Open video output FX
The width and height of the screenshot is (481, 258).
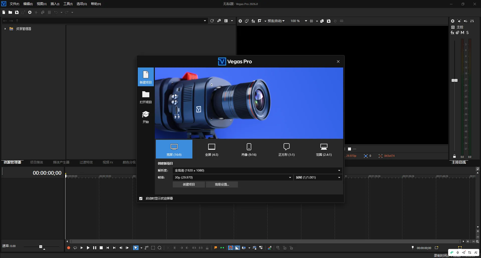pyautogui.click(x=253, y=21)
